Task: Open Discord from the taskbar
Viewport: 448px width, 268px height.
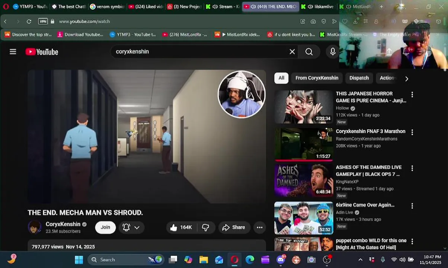Action: pyautogui.click(x=281, y=260)
